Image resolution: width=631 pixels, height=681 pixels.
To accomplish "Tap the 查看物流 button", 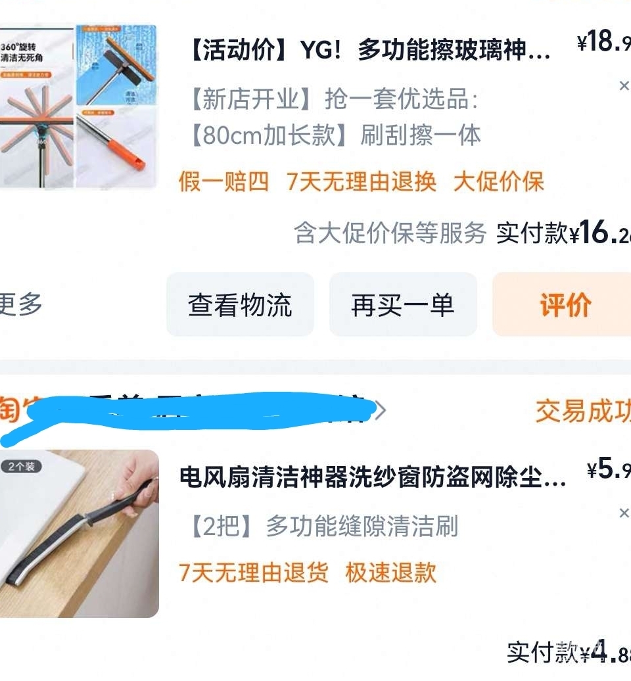I will [240, 304].
